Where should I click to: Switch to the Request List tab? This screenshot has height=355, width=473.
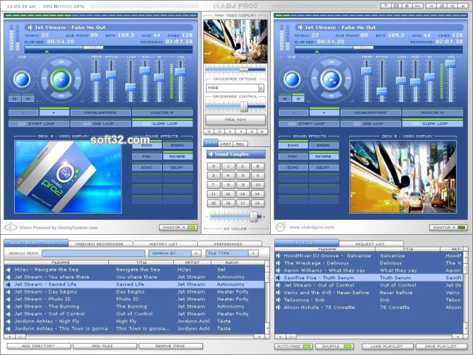click(x=370, y=244)
